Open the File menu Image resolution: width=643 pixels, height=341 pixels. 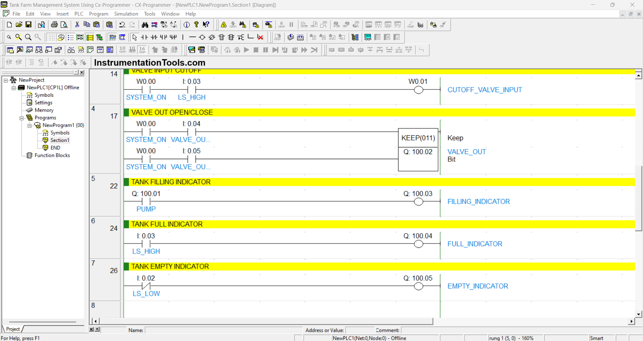click(x=16, y=14)
